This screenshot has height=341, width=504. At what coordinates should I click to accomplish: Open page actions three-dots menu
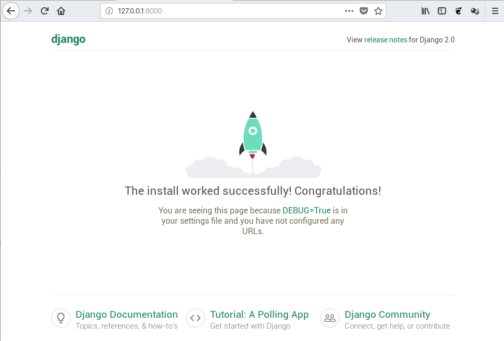click(x=349, y=11)
